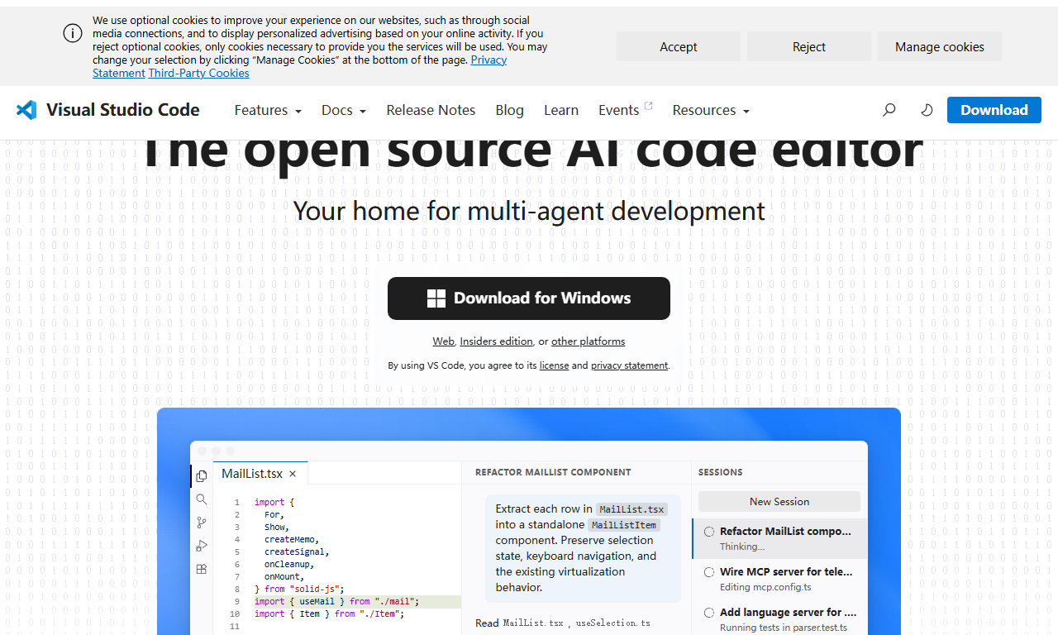Image resolution: width=1058 pixels, height=635 pixels.
Task: Open other platforms link
Action: 589,341
